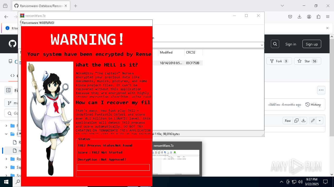Open Firefox account icon
This screenshot has width=334, height=187.
point(309,17)
